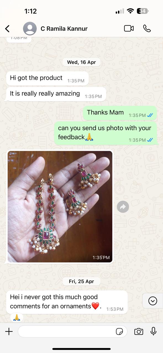The height and width of the screenshot is (353, 163).
Task: Tap the back arrow to chats list
Action: (7, 28)
